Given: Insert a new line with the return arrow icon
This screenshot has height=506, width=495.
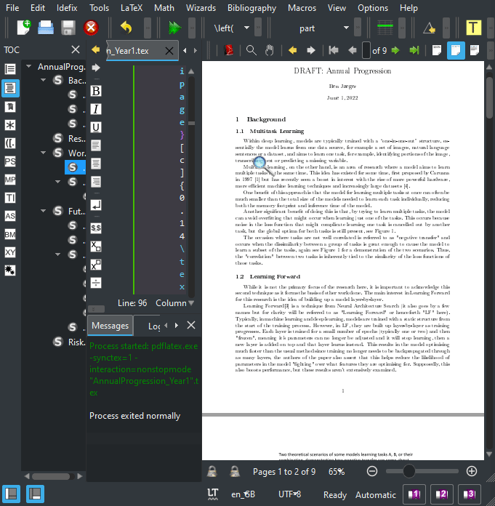Looking at the screenshot, I should pos(96,205).
